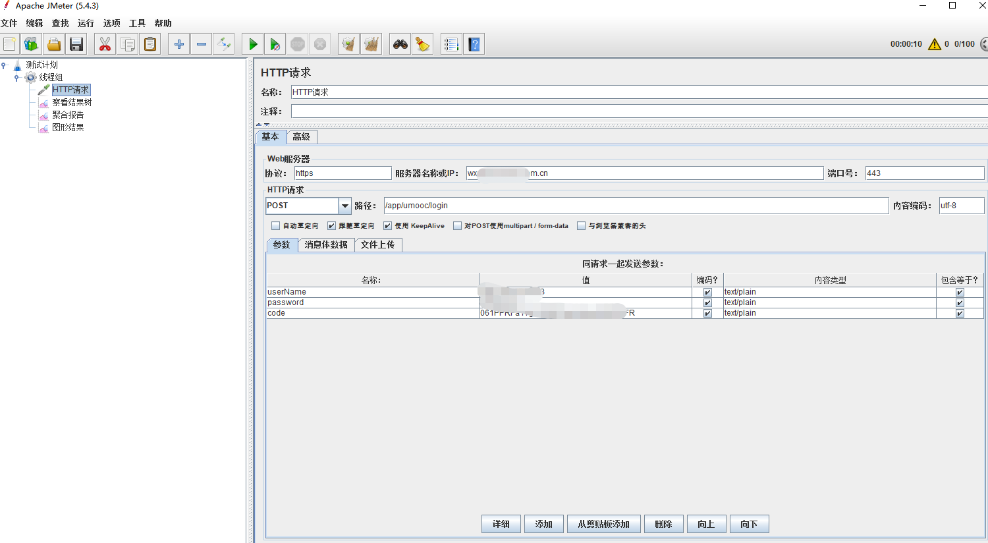The image size is (988, 543).
Task: Open the 工具 menu
Action: [137, 23]
